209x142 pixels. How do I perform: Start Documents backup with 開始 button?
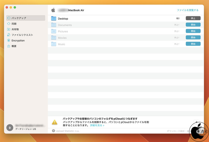[x=193, y=25]
